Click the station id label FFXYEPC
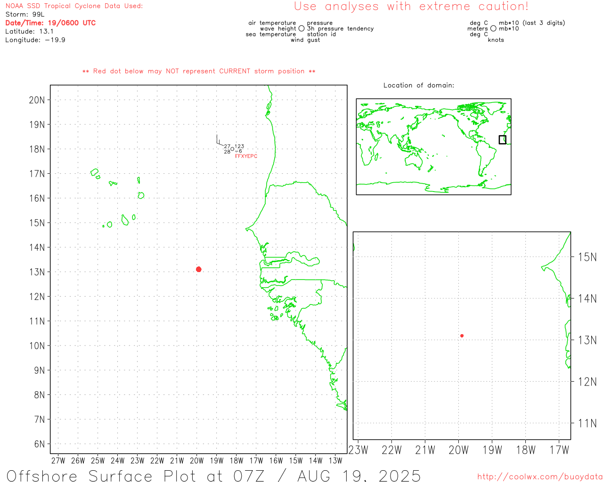The width and height of the screenshot is (603, 482). [246, 156]
